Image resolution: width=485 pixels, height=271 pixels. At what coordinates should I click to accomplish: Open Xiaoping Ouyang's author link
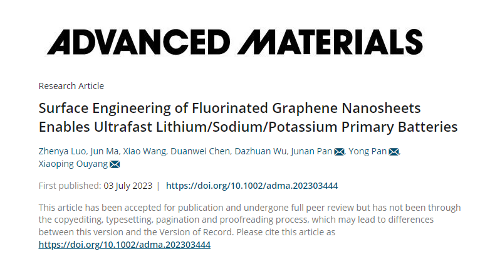pos(73,164)
